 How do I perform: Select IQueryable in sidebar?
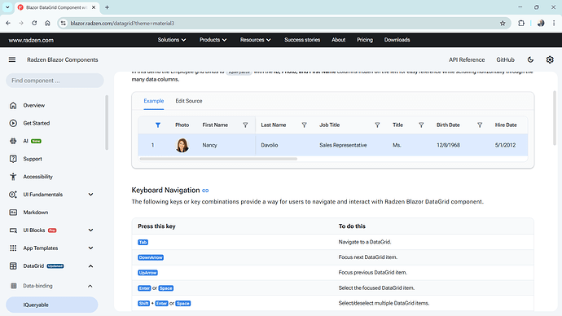tap(52, 305)
